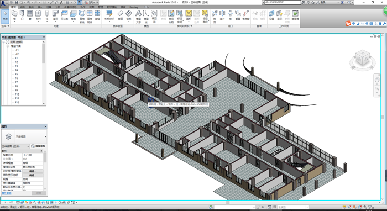Collapse the 楼层平面 tree node
Screen dimensions: 387x211
[7, 46]
